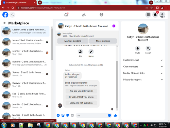Send a thumbs up like
Viewport: 170px width, 128px height.
coord(115,115)
